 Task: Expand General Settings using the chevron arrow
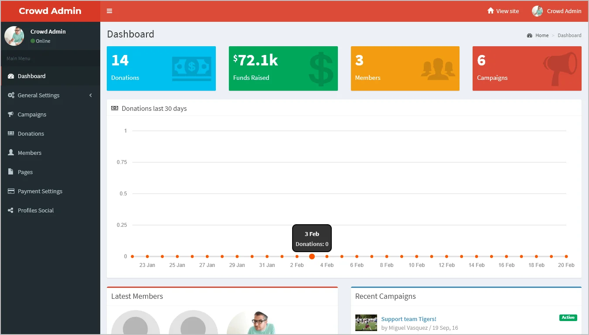(x=91, y=95)
